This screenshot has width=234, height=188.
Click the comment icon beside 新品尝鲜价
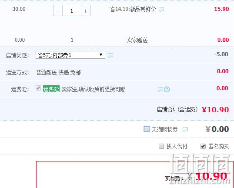(161, 10)
